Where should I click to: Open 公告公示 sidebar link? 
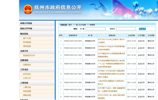[27, 78]
